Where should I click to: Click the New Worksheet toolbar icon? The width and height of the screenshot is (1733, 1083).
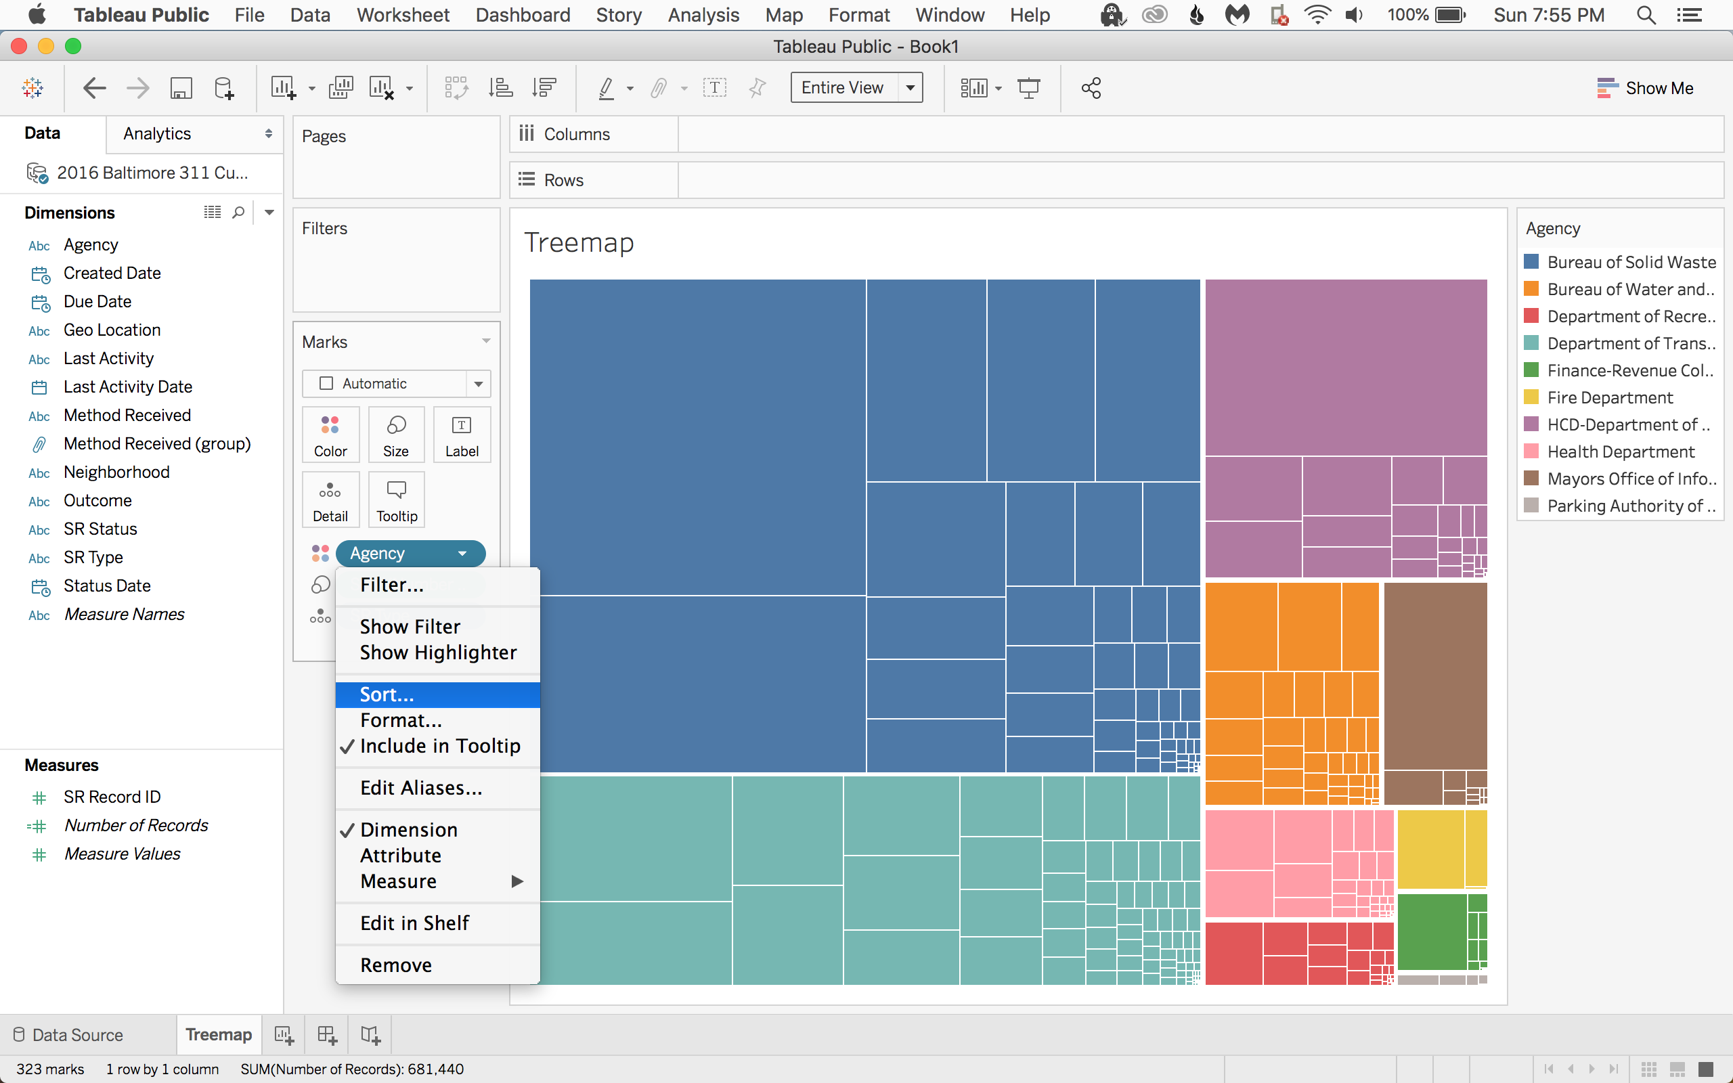(283, 88)
